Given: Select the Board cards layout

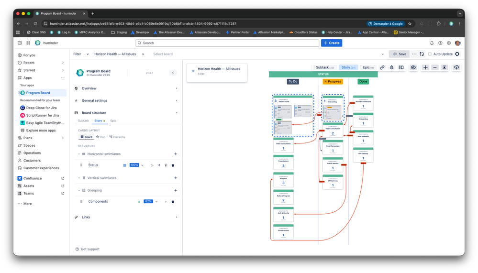Looking at the screenshot, I should click(86, 137).
